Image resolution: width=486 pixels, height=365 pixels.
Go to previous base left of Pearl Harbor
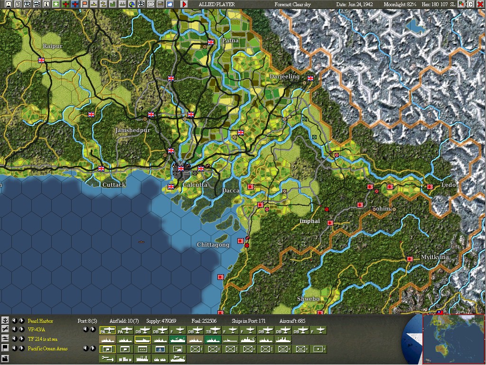(15, 321)
